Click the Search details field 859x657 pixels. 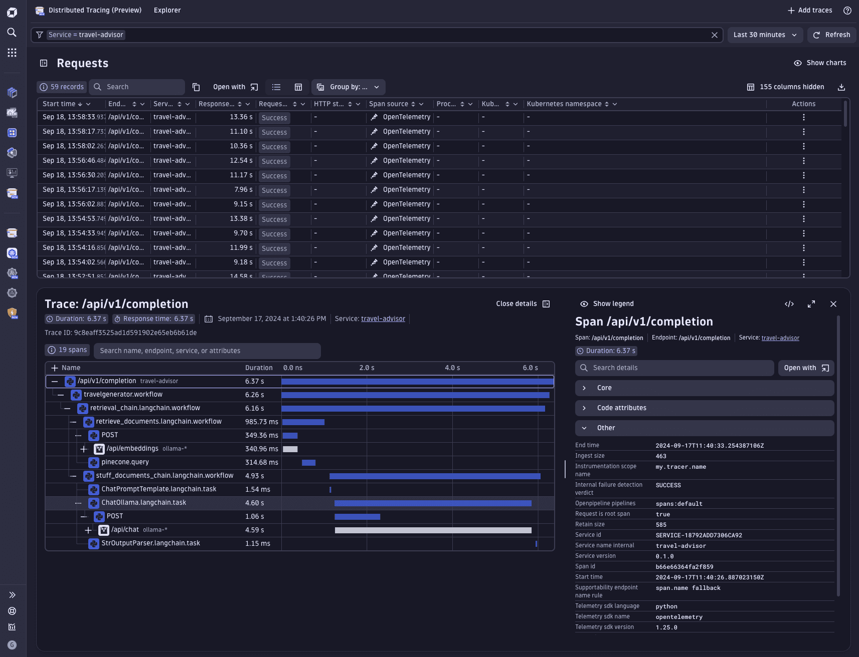[x=674, y=368]
